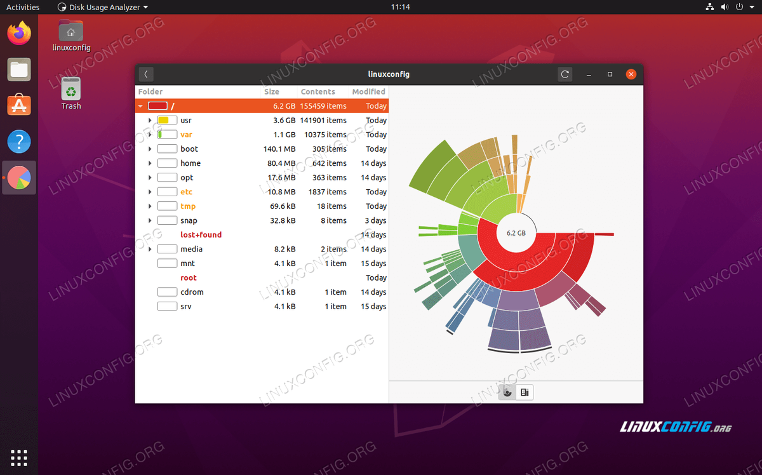Select the mnt folder row
Viewport: 762px width, 475px height.
262,264
